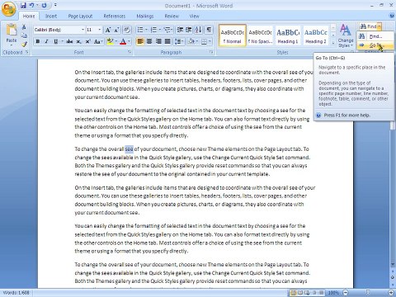Open the Mailings tab
This screenshot has height=297, width=396.
click(145, 16)
